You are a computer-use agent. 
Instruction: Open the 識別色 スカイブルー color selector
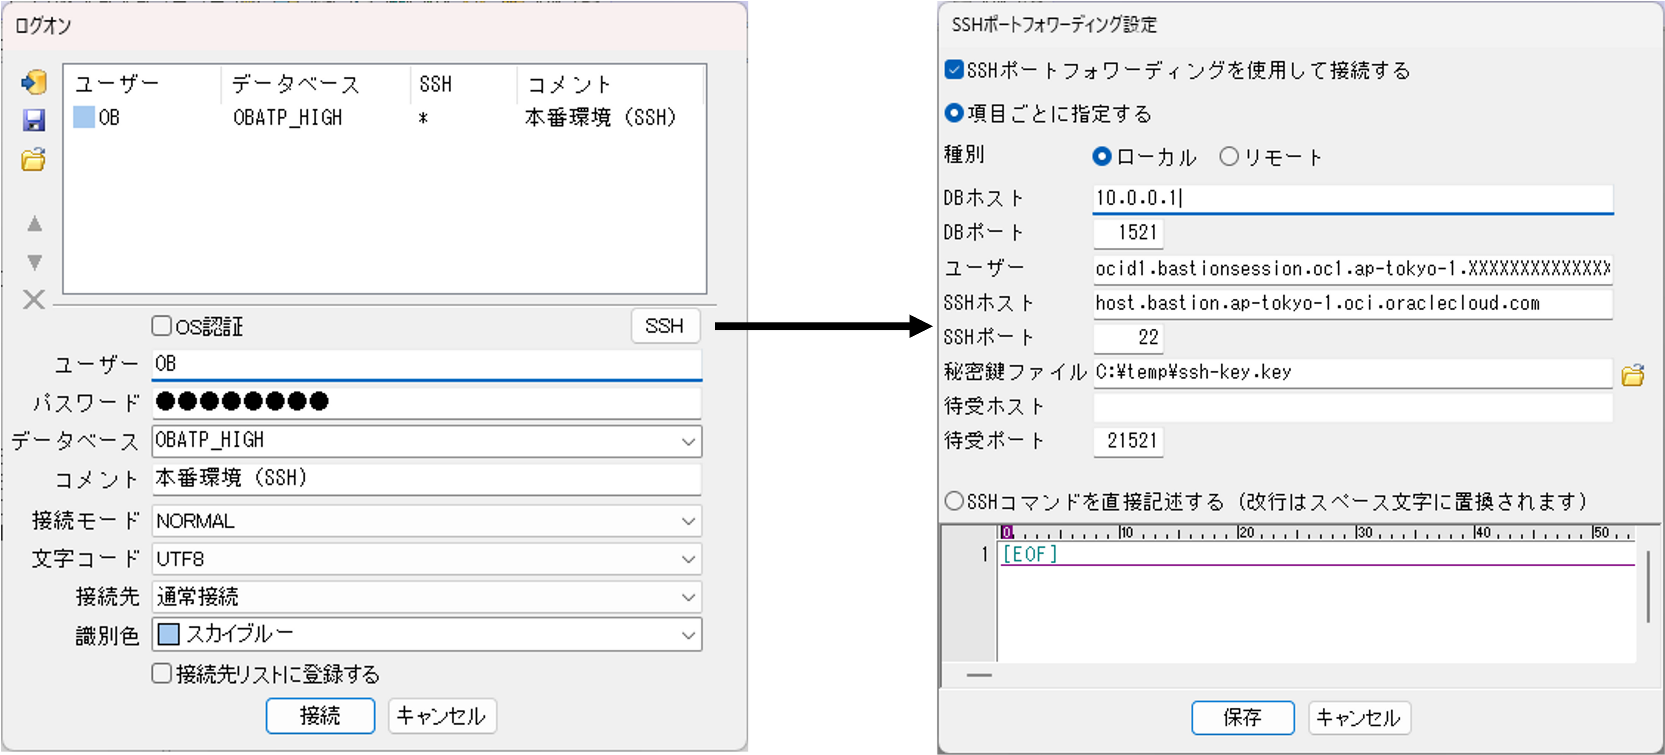(x=688, y=635)
